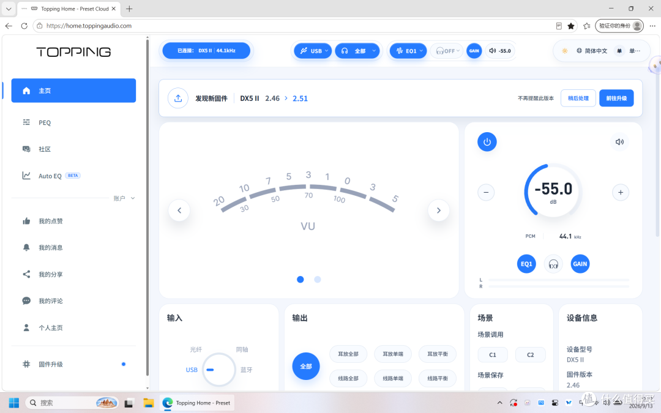Open the 主页 home page in sidebar
This screenshot has width=661, height=413.
pos(73,91)
